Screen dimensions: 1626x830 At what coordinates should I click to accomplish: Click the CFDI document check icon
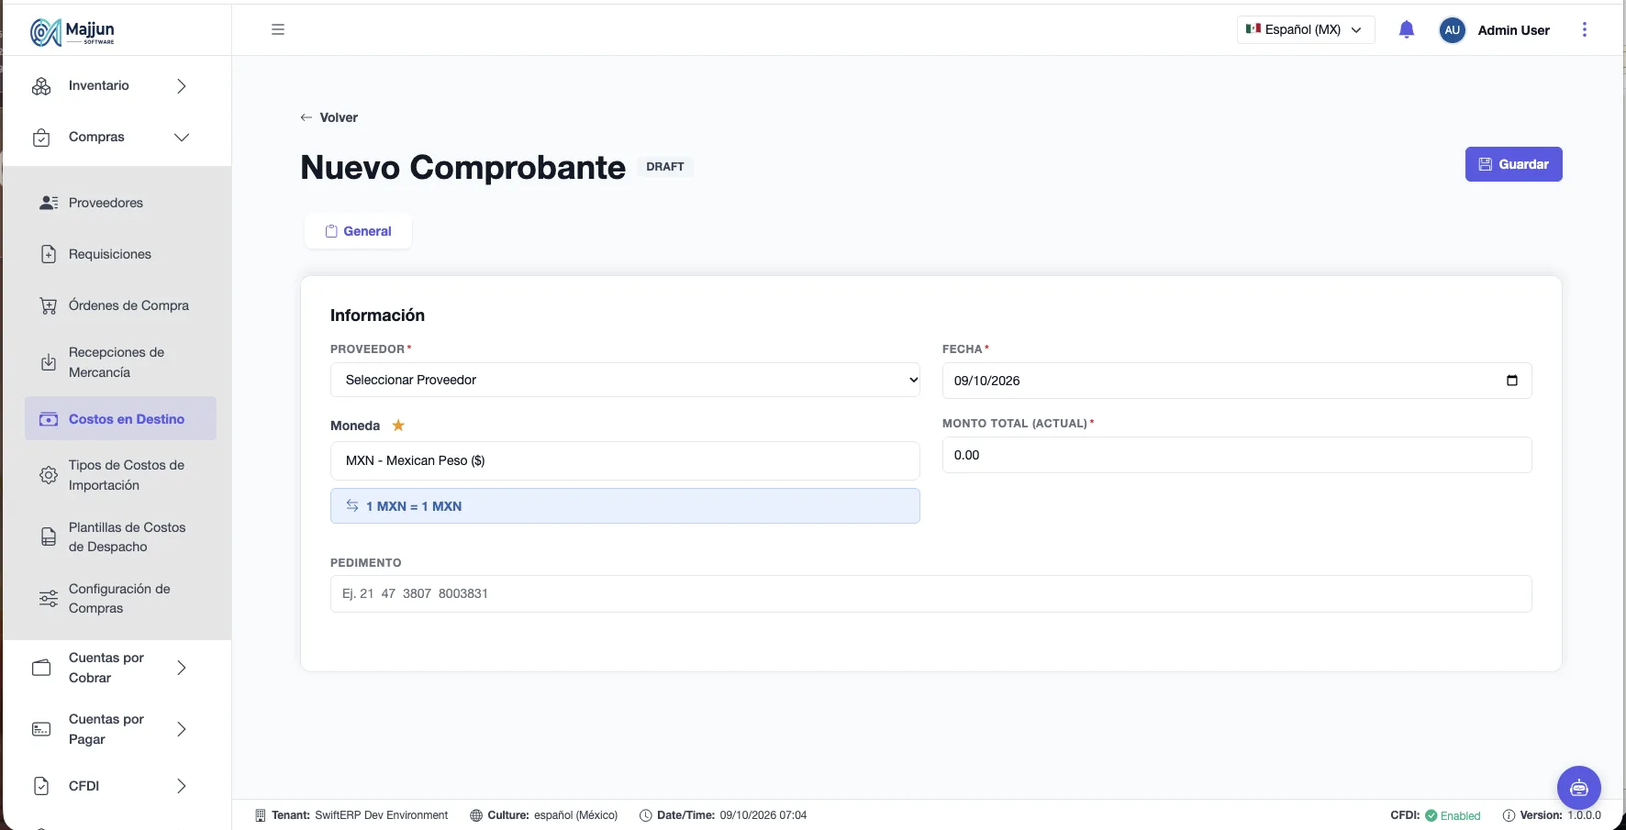[x=41, y=786]
